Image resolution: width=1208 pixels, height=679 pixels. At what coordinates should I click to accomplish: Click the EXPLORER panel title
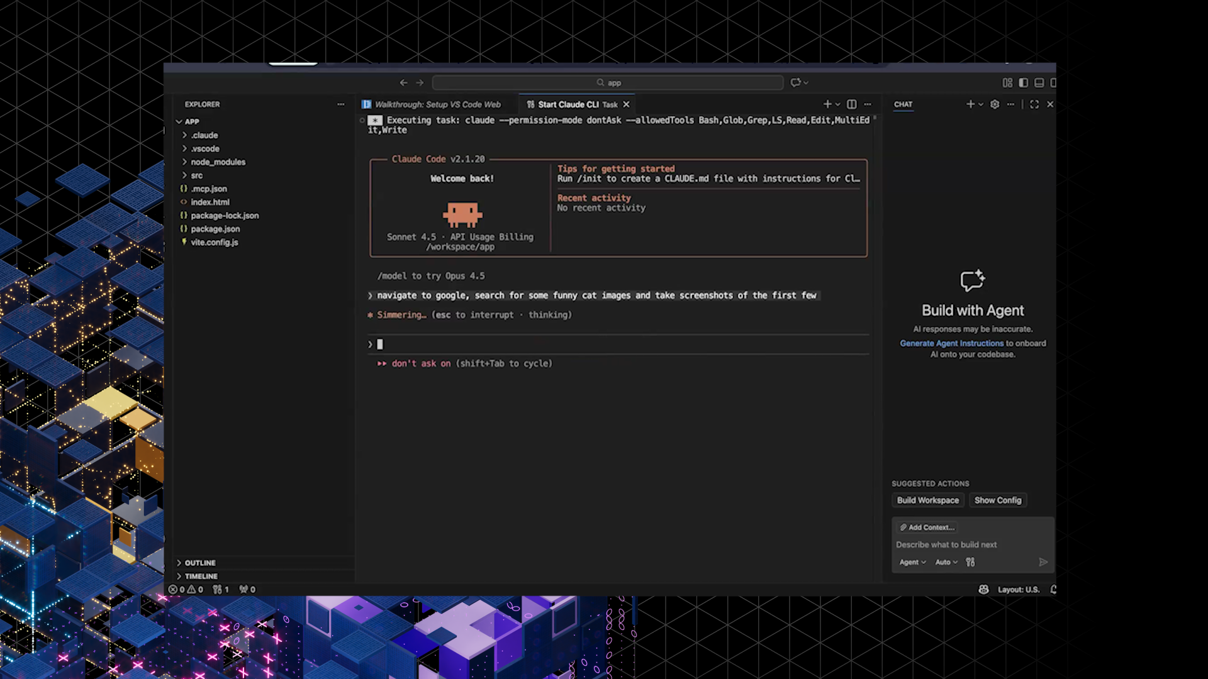click(202, 104)
